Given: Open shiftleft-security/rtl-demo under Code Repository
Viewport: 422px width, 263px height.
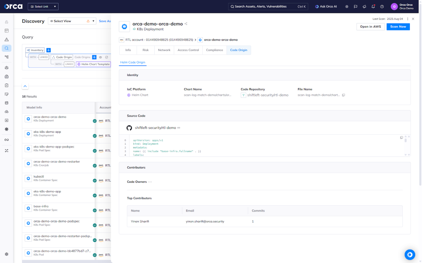Looking at the screenshot, I should click(x=268, y=95).
